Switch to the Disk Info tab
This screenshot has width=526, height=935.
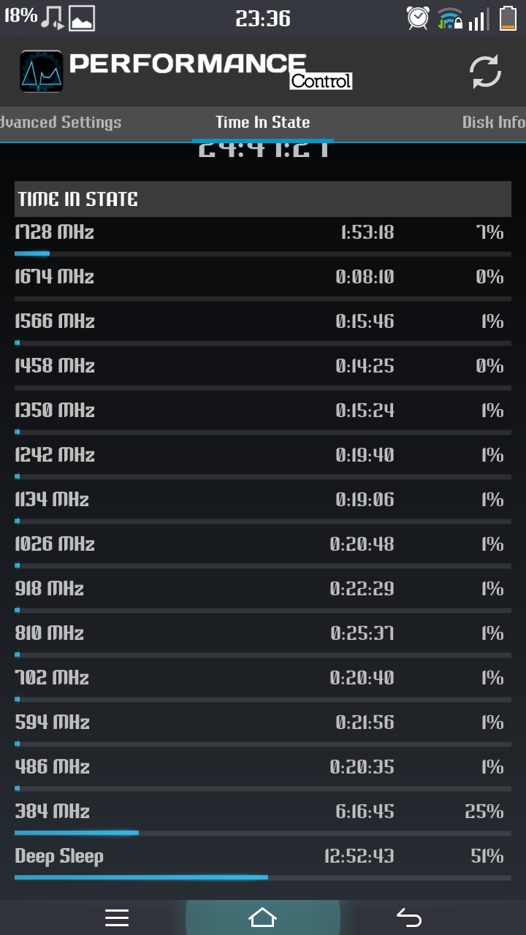[x=494, y=123]
